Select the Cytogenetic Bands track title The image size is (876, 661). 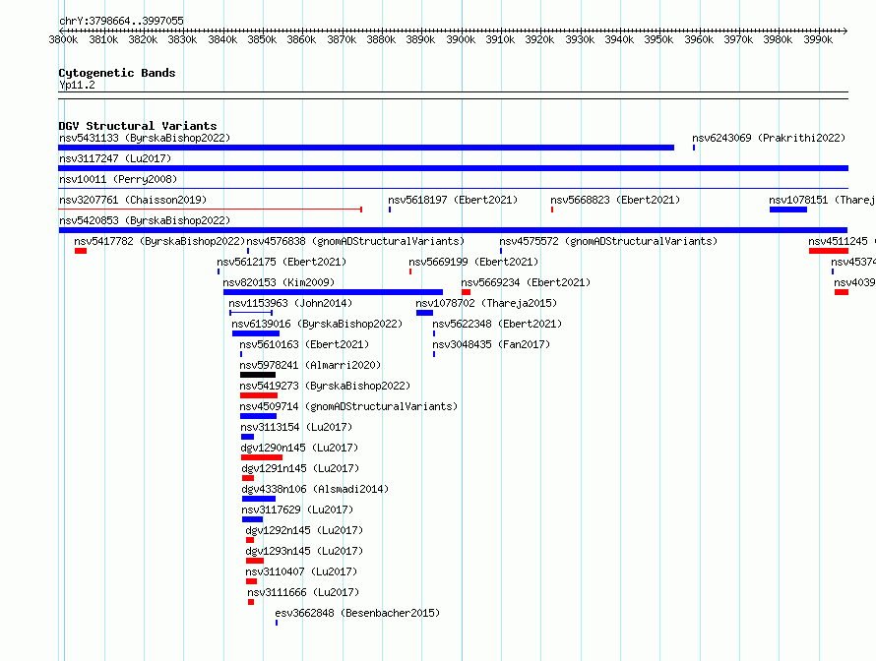click(117, 73)
